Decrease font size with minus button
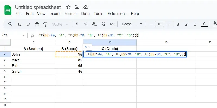This screenshot has width=217, height=108. (151, 24)
